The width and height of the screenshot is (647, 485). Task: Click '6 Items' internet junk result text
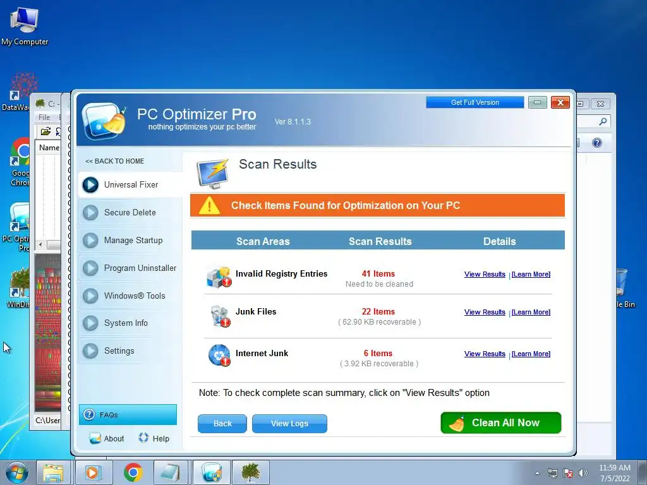[x=378, y=354]
